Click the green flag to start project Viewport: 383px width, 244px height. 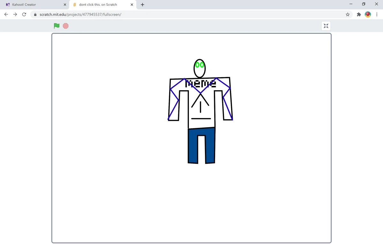pyautogui.click(x=56, y=26)
